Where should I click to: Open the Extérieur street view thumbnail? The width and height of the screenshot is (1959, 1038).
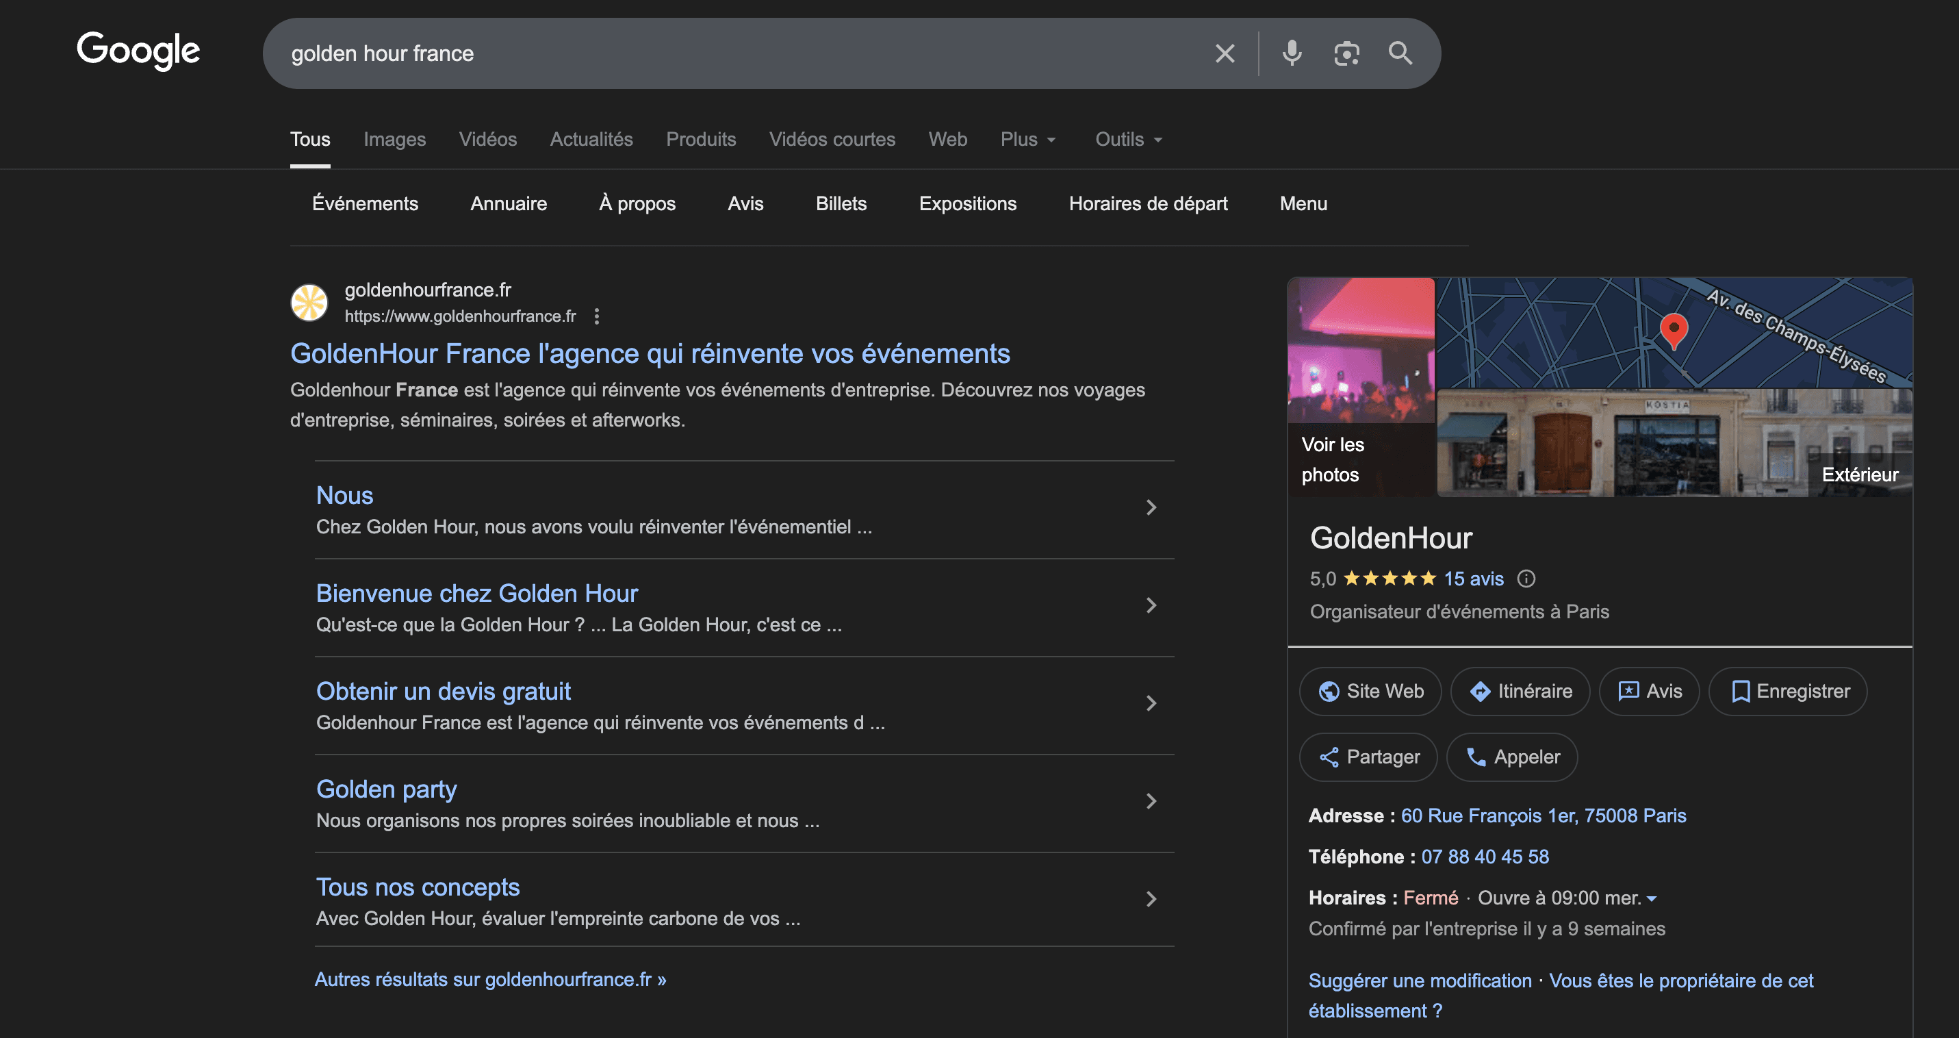[x=1674, y=443]
